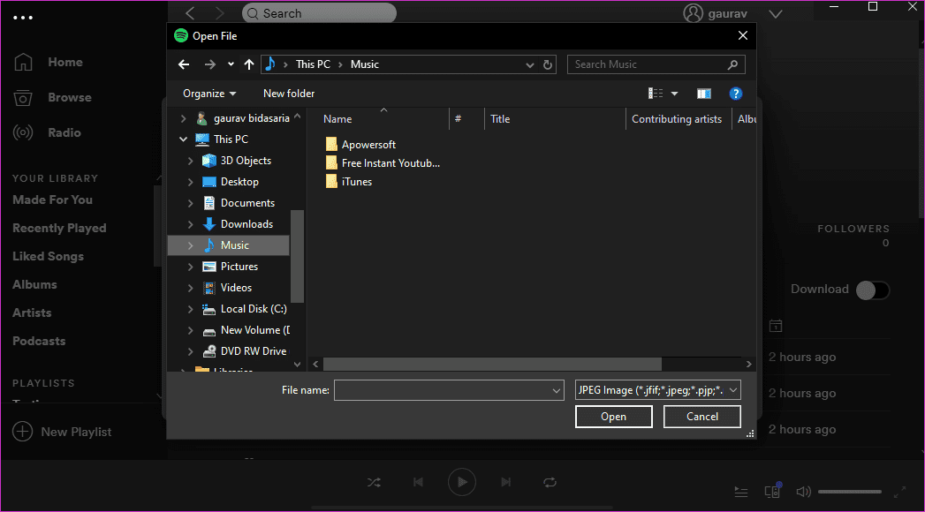Expand 3D Objects tree node
The width and height of the screenshot is (925, 512).
pyautogui.click(x=190, y=161)
